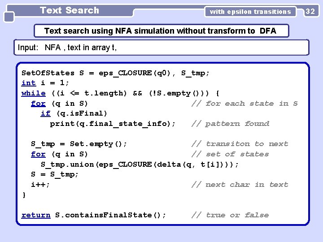Click the small square decoration beside the title

click(x=9, y=17)
